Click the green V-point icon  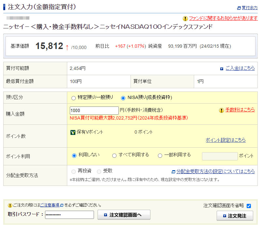tap(73, 132)
